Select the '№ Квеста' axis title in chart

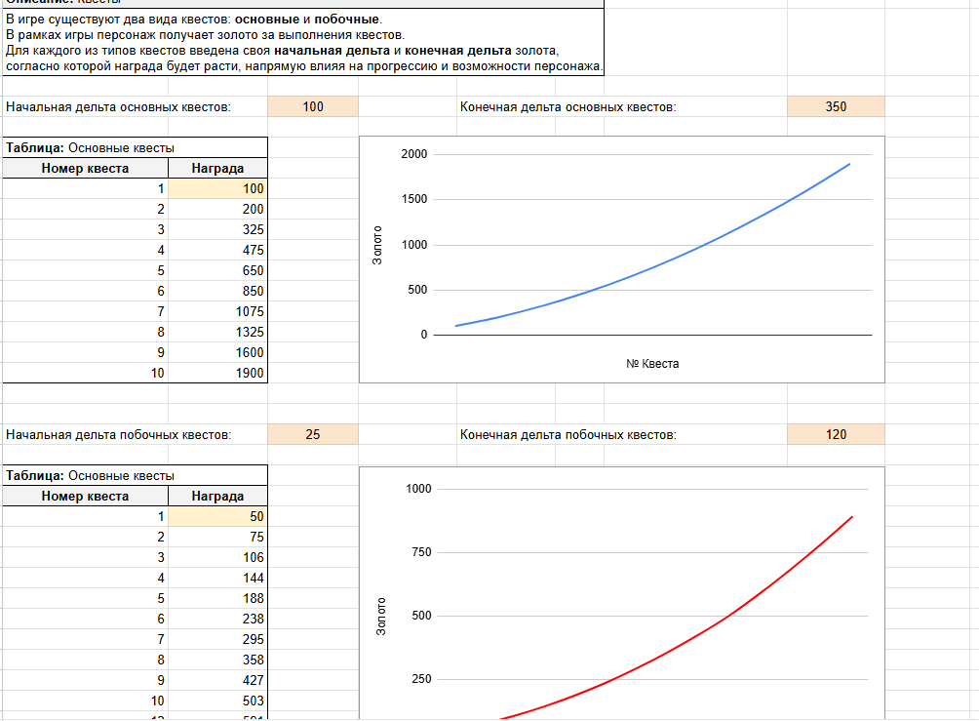(652, 364)
